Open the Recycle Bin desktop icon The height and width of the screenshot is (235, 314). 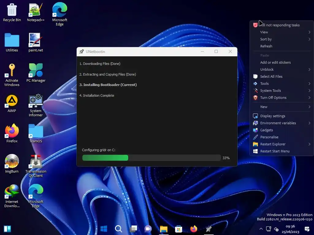(12, 12)
